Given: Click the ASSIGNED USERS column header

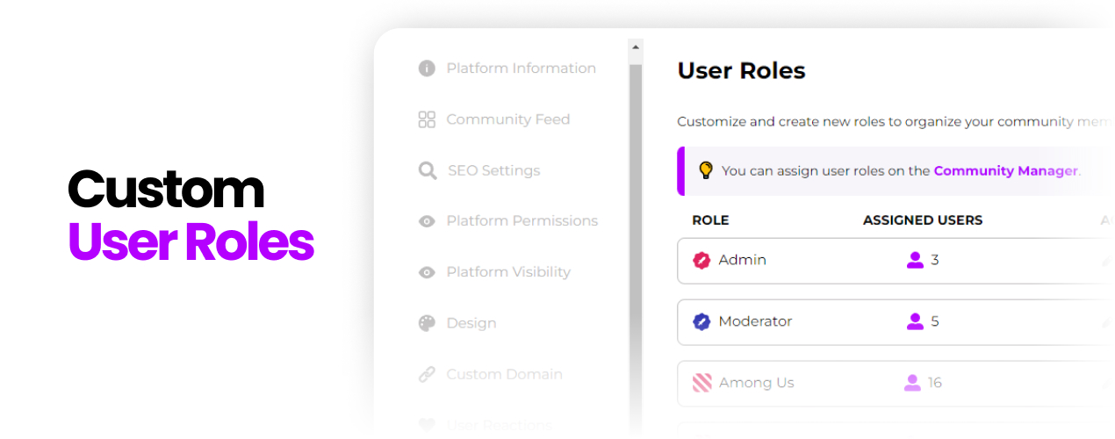Looking at the screenshot, I should pos(923,220).
